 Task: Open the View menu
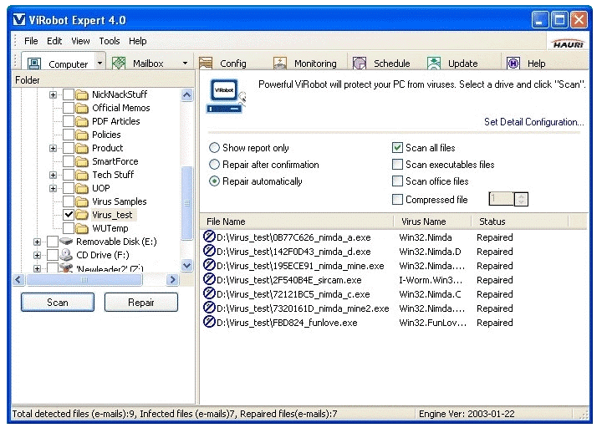[x=80, y=41]
